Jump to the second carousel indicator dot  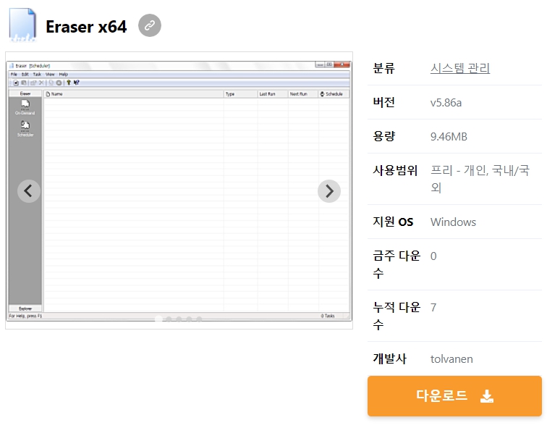(x=169, y=319)
